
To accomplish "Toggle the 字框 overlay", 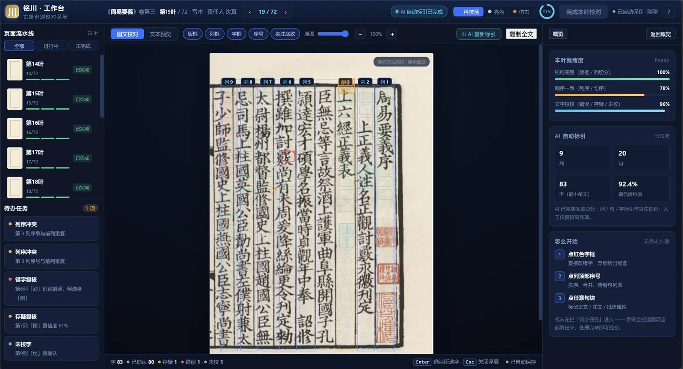I will coord(236,34).
